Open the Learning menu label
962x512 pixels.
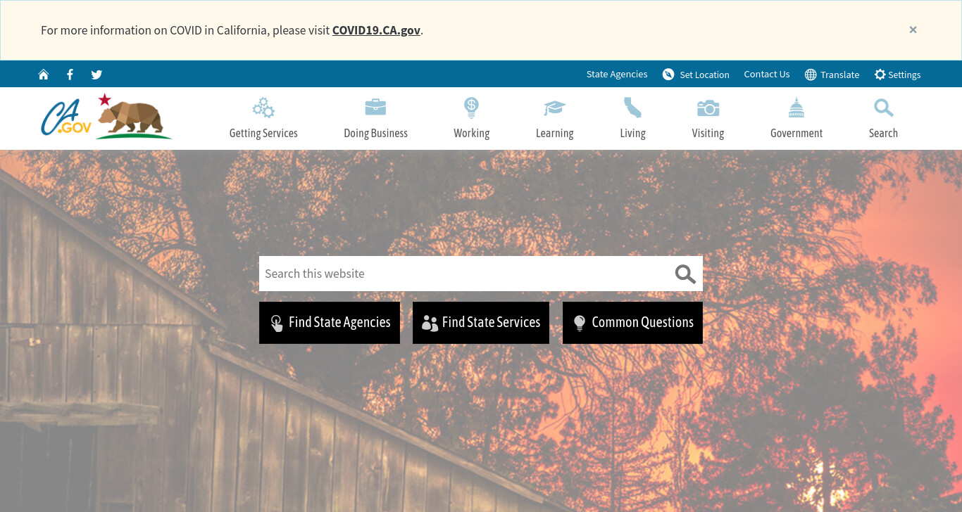(554, 133)
